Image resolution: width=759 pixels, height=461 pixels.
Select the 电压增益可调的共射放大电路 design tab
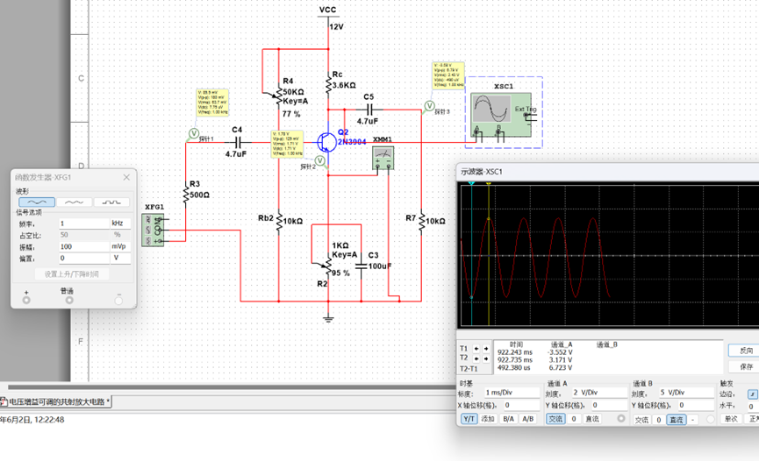pos(55,401)
